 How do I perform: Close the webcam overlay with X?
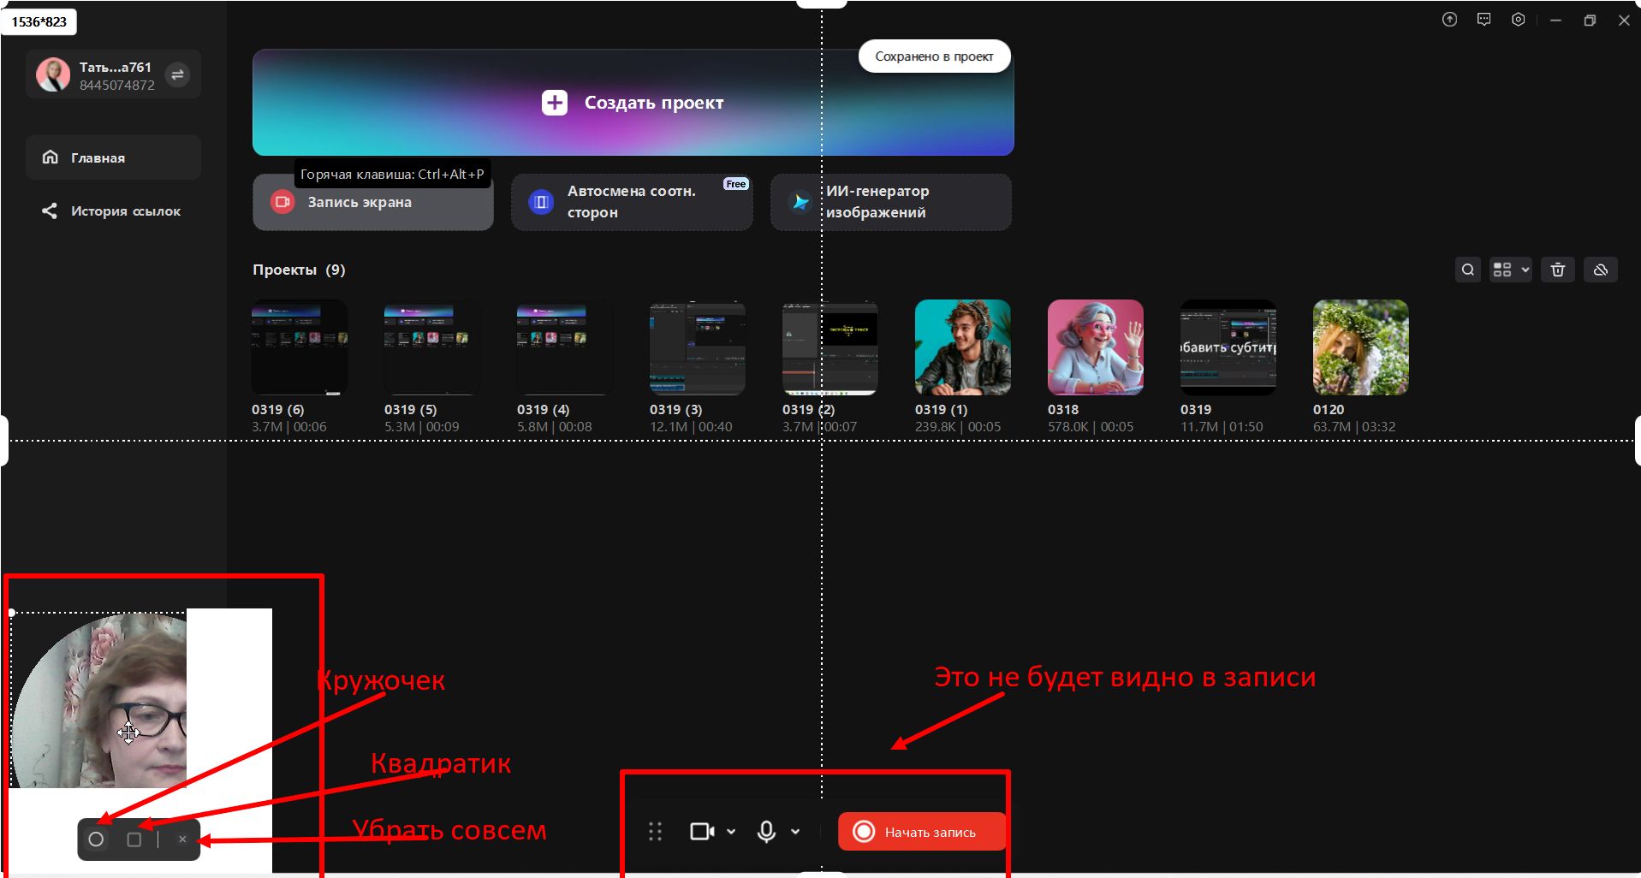pyautogui.click(x=182, y=839)
